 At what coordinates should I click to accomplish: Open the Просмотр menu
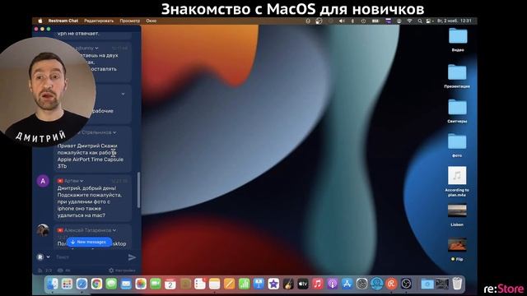130,21
